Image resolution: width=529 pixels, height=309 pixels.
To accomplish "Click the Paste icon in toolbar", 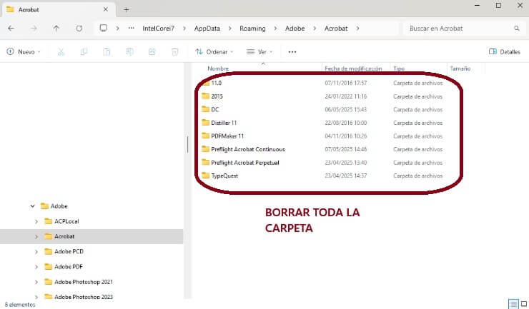I will point(107,51).
